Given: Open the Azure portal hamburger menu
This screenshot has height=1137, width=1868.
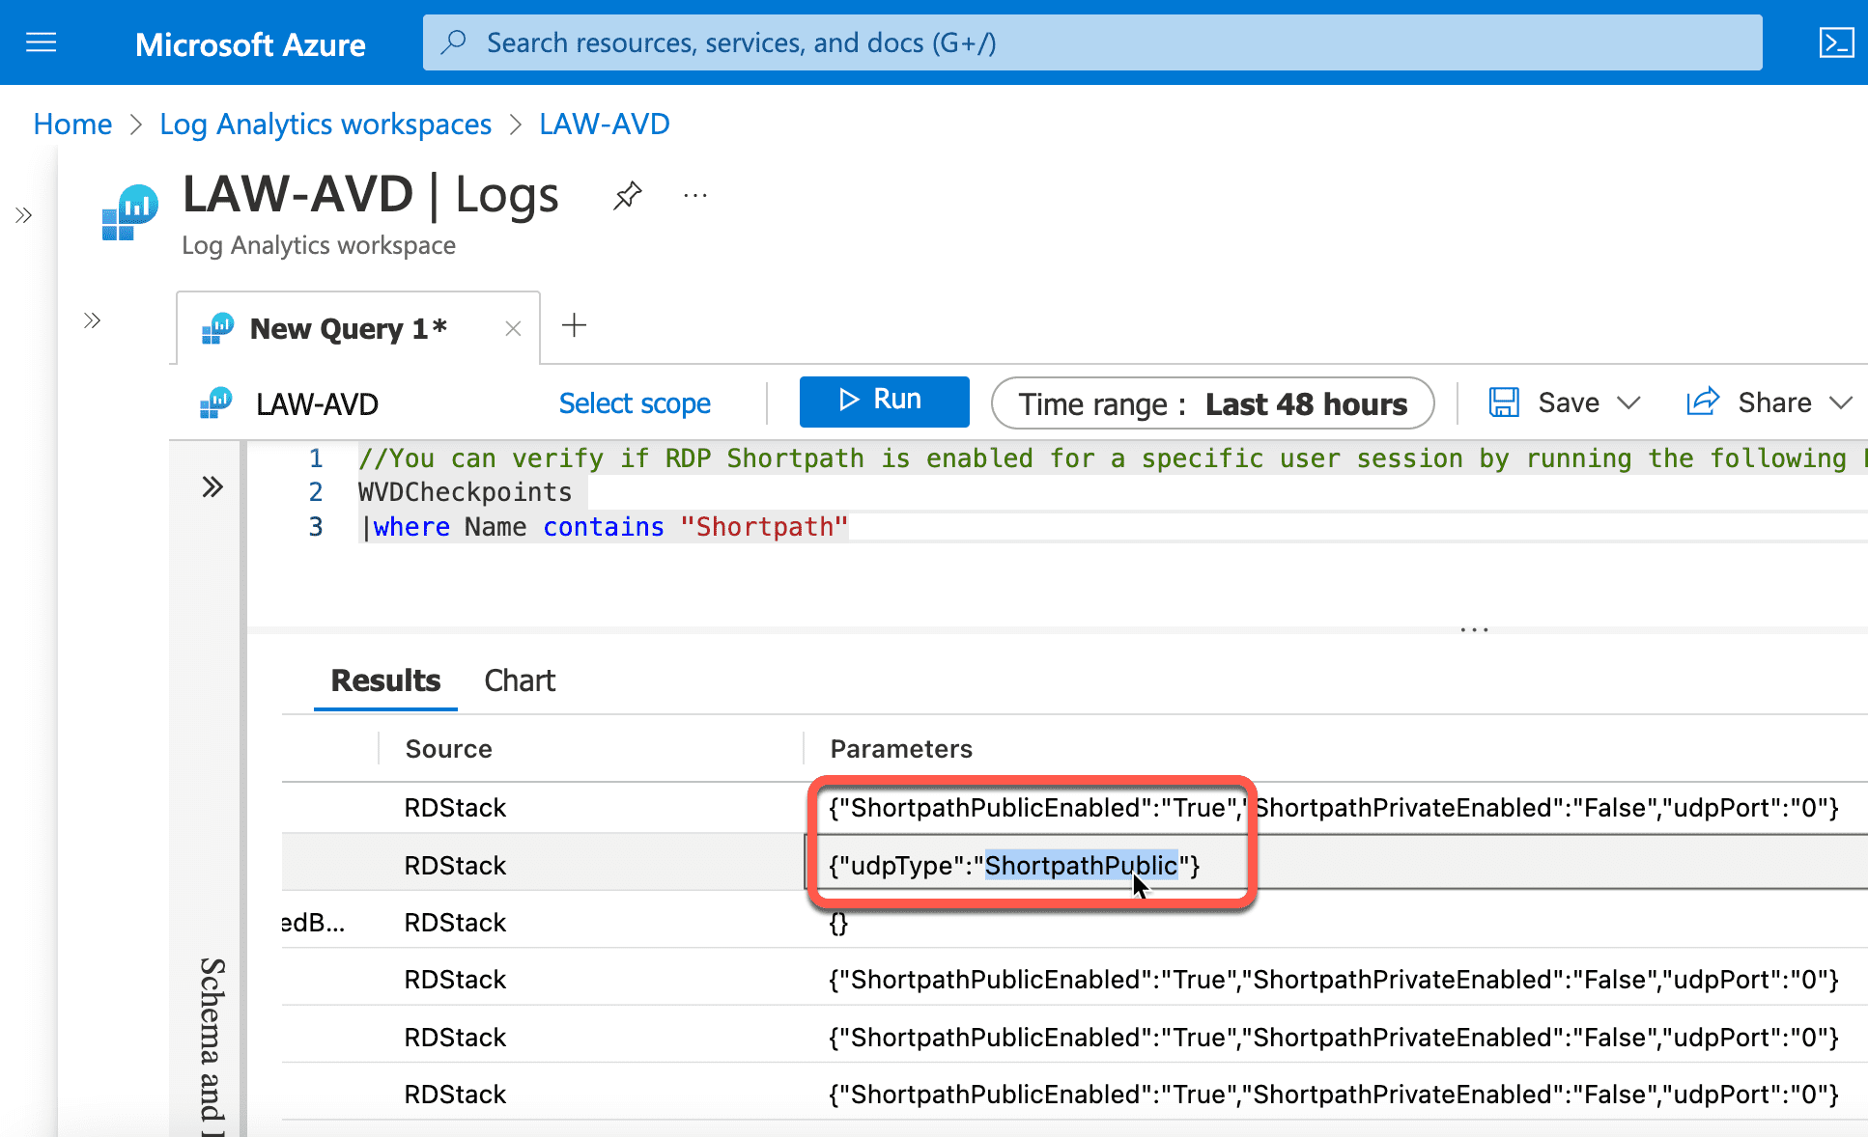Looking at the screenshot, I should (x=41, y=42).
